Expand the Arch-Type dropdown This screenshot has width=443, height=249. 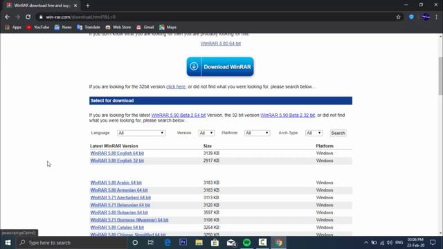314,133
